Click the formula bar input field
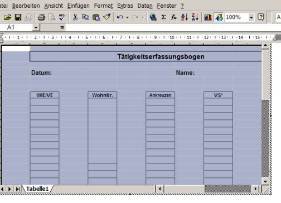Image resolution: width=281 pixels, height=203 pixels. [173, 28]
